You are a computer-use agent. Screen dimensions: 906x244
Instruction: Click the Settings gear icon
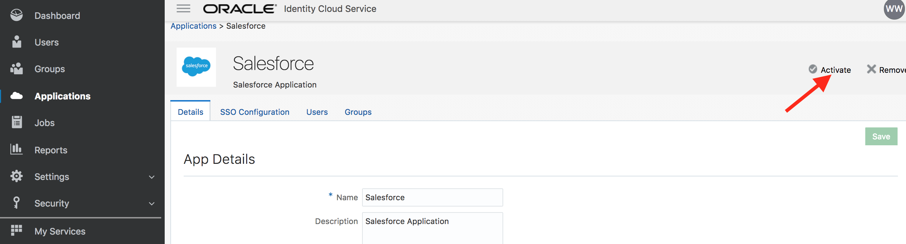(17, 176)
